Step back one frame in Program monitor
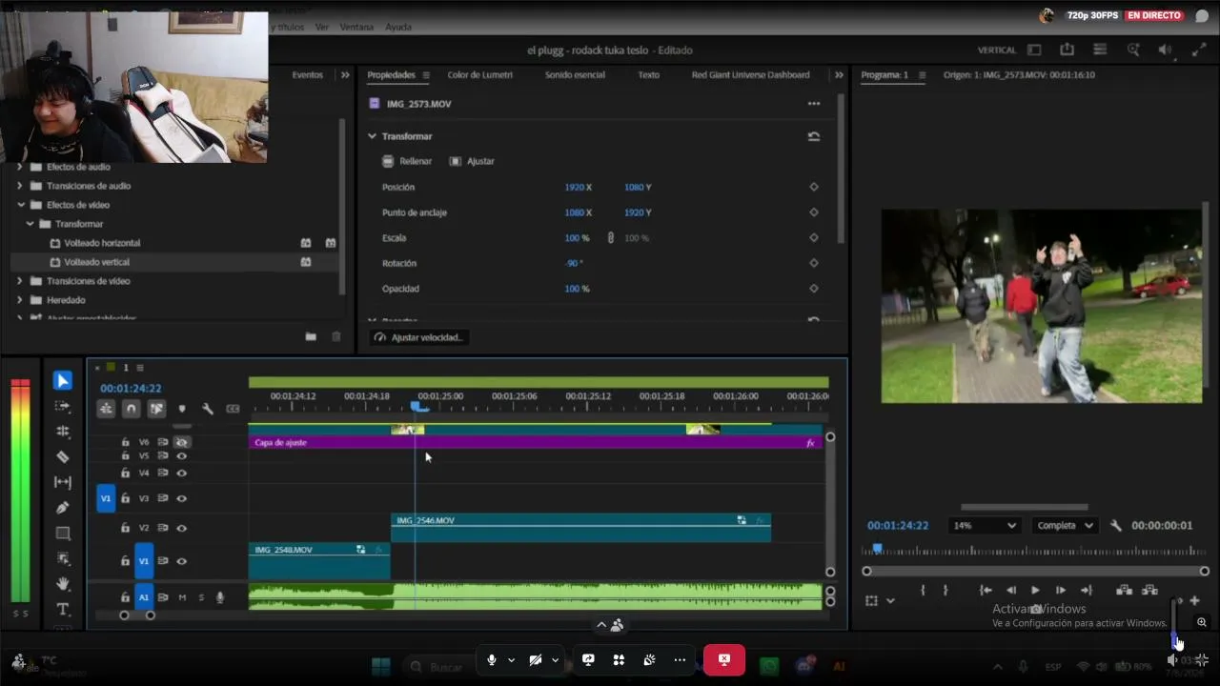The image size is (1220, 686). (1011, 591)
